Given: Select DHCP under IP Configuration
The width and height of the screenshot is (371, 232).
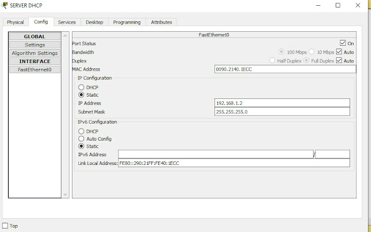Looking at the screenshot, I should (x=81, y=87).
